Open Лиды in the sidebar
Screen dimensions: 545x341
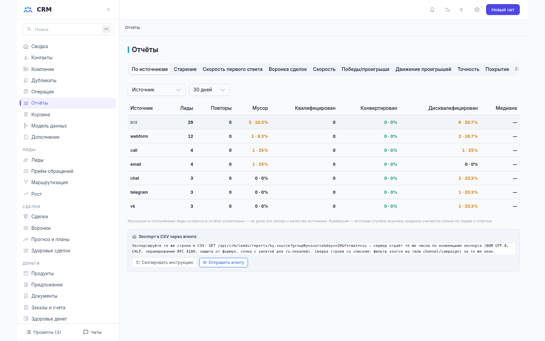click(68, 160)
